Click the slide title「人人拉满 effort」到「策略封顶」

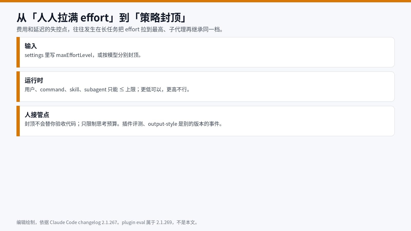pos(101,18)
